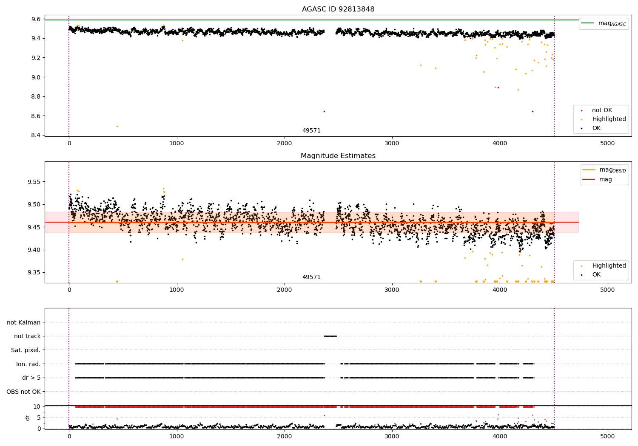Click the green line sample in mag AGASC legend
This screenshot has width=638, height=446.
pos(588,23)
